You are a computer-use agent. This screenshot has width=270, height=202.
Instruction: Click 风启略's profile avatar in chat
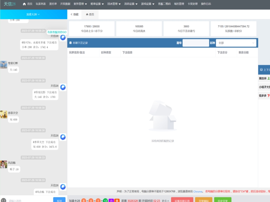click(3, 164)
